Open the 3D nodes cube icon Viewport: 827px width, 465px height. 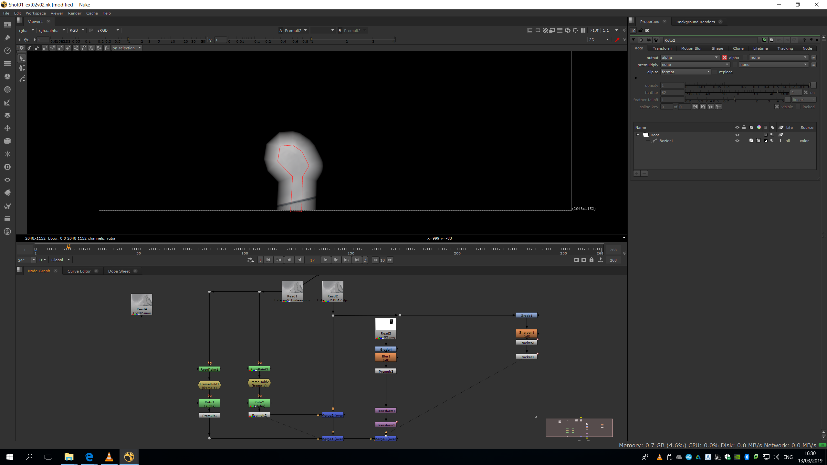click(x=7, y=141)
